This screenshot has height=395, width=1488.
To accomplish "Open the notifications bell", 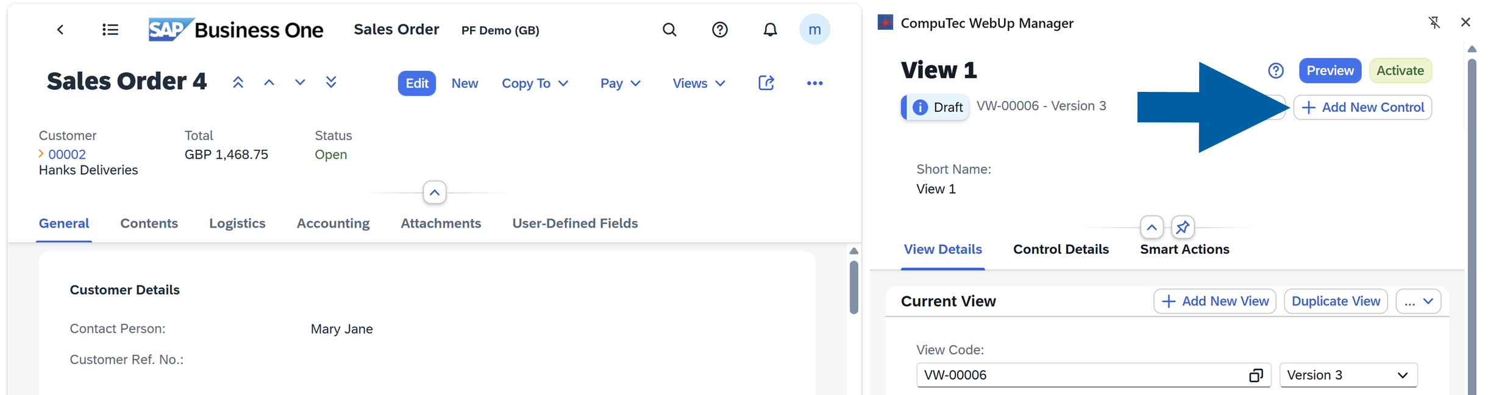I will 770,30.
